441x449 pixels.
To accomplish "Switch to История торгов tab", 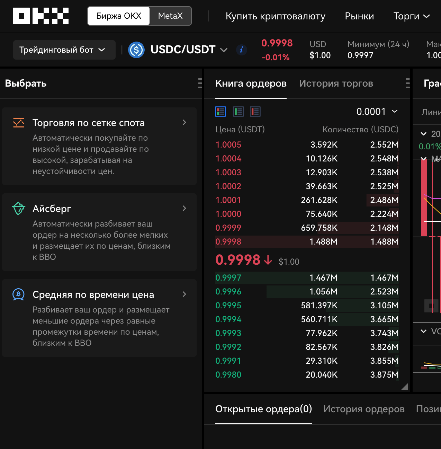I will [336, 83].
